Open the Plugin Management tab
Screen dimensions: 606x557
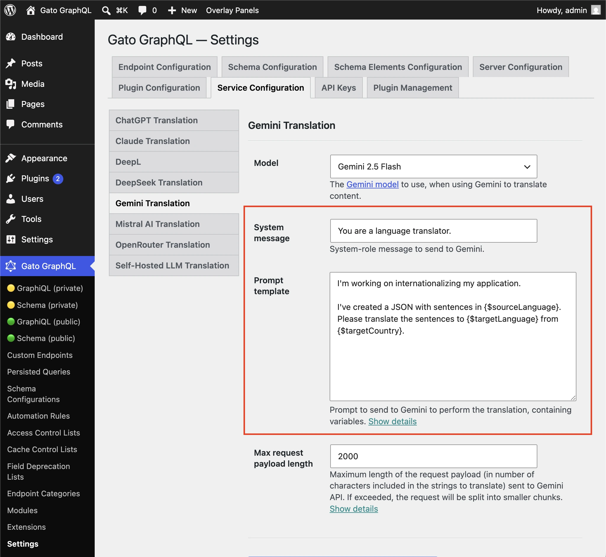click(412, 88)
